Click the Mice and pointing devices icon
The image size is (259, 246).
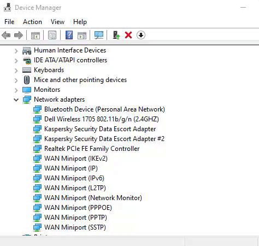[x=27, y=80]
